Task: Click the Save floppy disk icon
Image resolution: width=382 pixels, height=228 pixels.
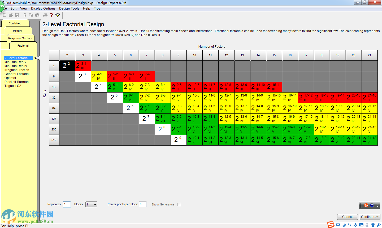Action: 17,15
